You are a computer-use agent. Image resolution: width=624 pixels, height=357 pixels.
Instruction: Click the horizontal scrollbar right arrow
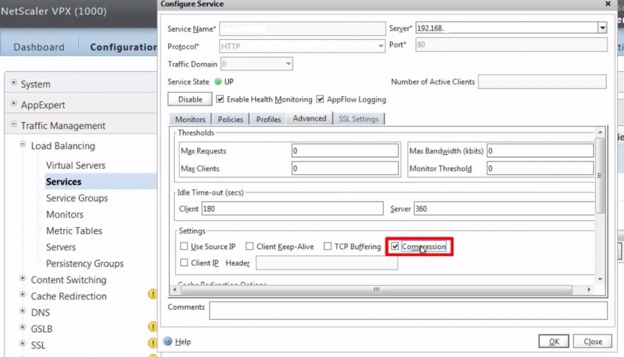click(589, 290)
